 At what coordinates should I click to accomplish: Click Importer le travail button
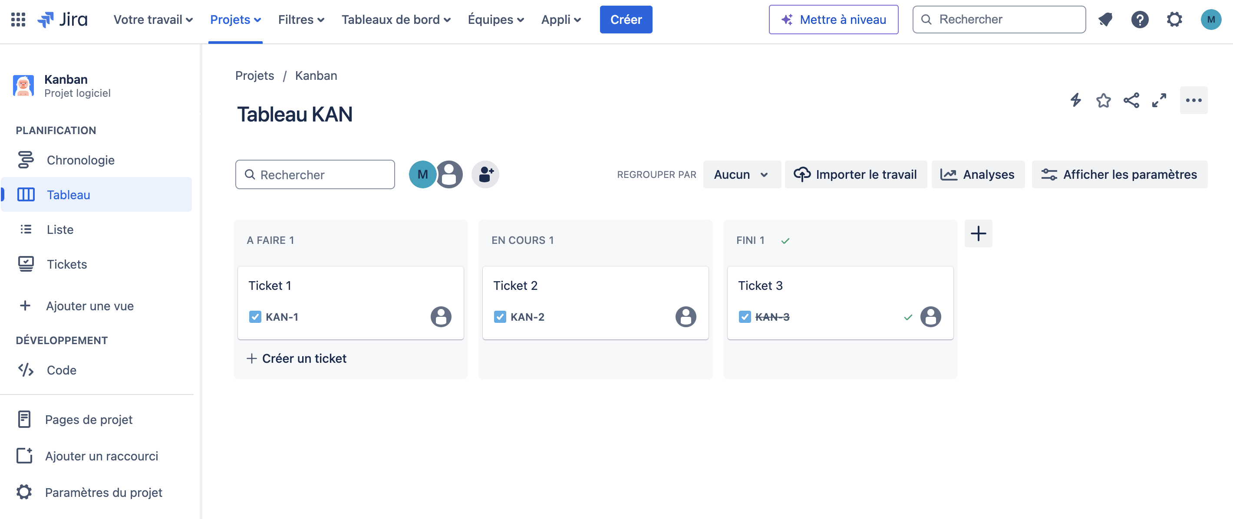[x=856, y=174]
